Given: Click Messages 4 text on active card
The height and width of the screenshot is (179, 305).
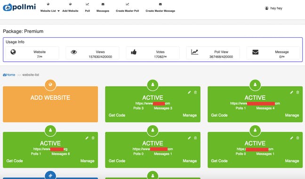Looking at the screenshot, I should tap(265, 108).
